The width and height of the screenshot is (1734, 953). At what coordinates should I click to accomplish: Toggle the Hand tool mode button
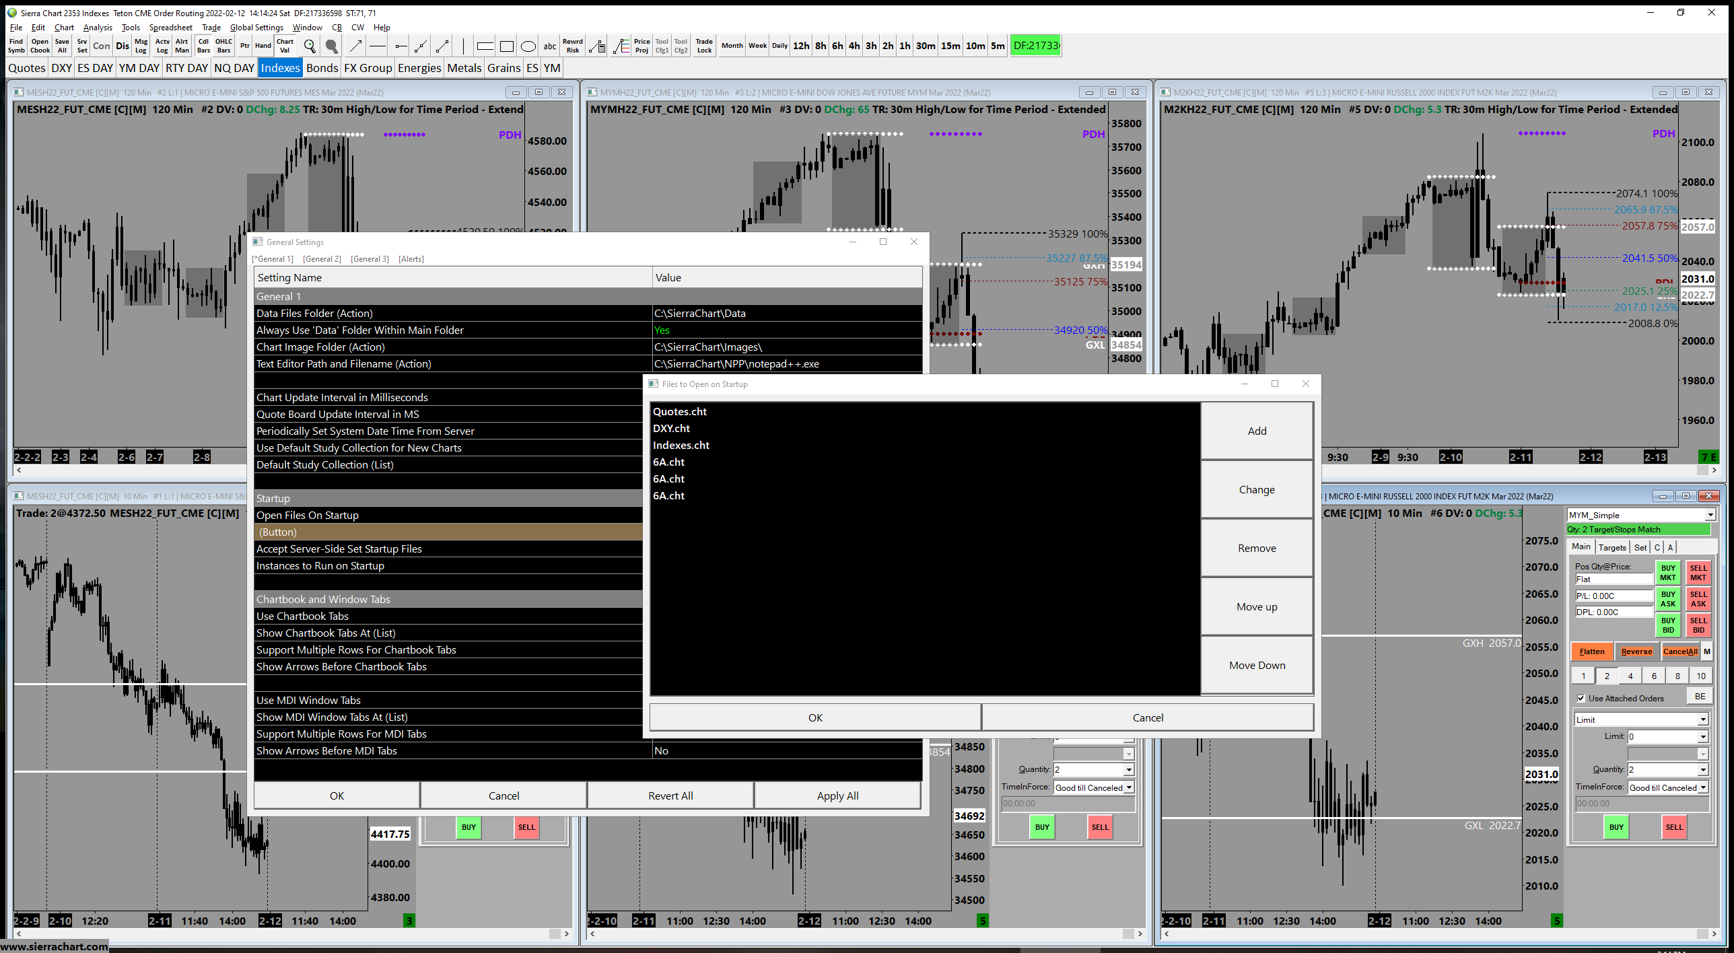pos(263,46)
